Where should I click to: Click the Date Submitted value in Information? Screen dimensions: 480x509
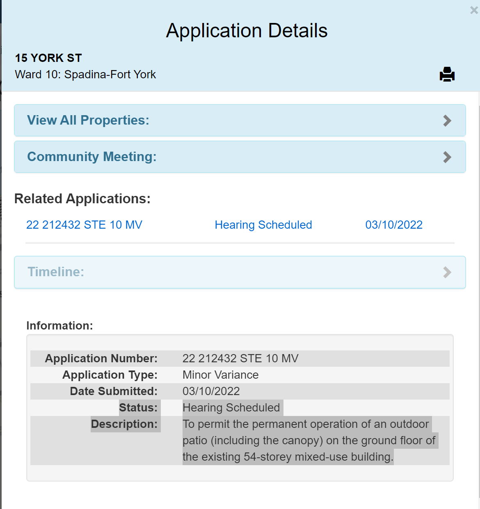[211, 391]
